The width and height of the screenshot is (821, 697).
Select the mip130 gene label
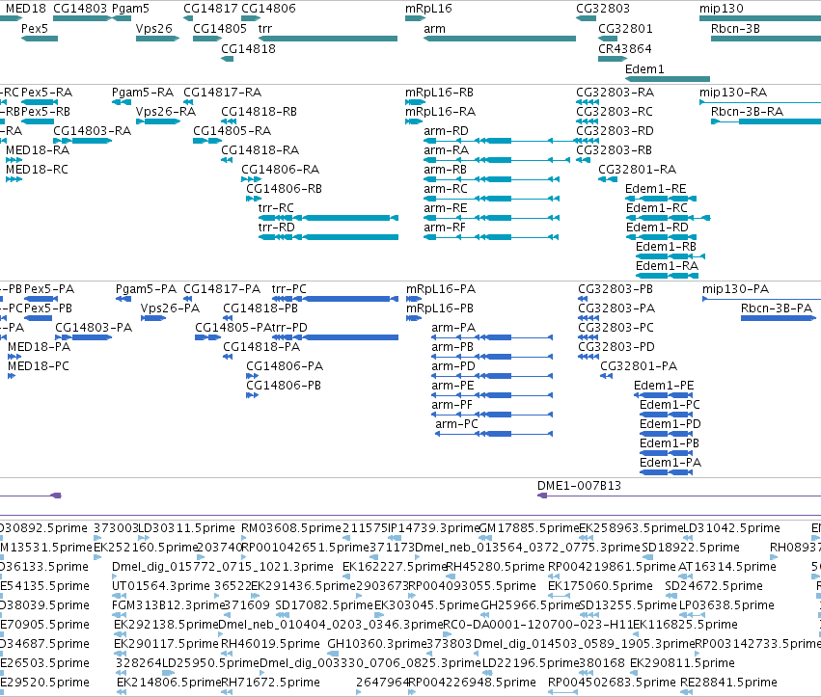pyautogui.click(x=721, y=9)
